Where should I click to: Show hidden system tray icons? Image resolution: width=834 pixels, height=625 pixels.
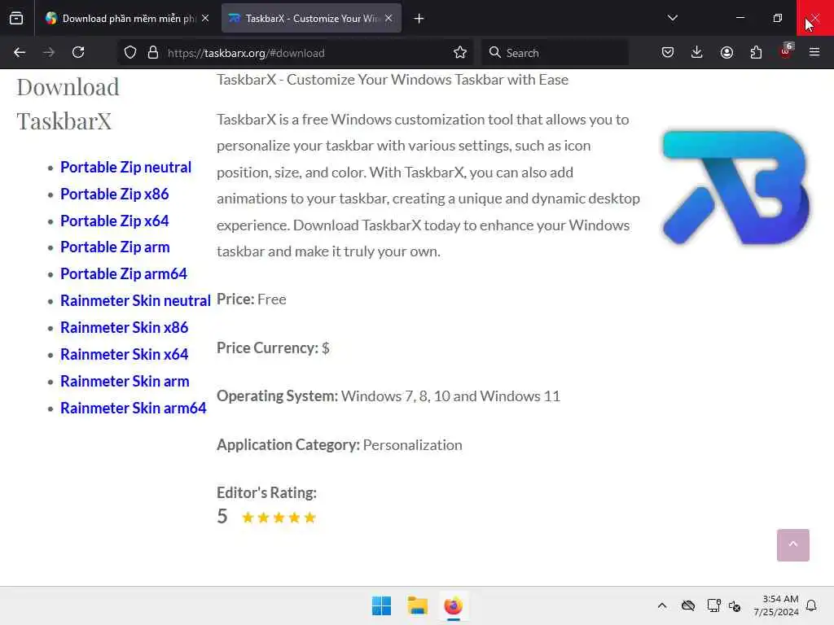click(661, 605)
